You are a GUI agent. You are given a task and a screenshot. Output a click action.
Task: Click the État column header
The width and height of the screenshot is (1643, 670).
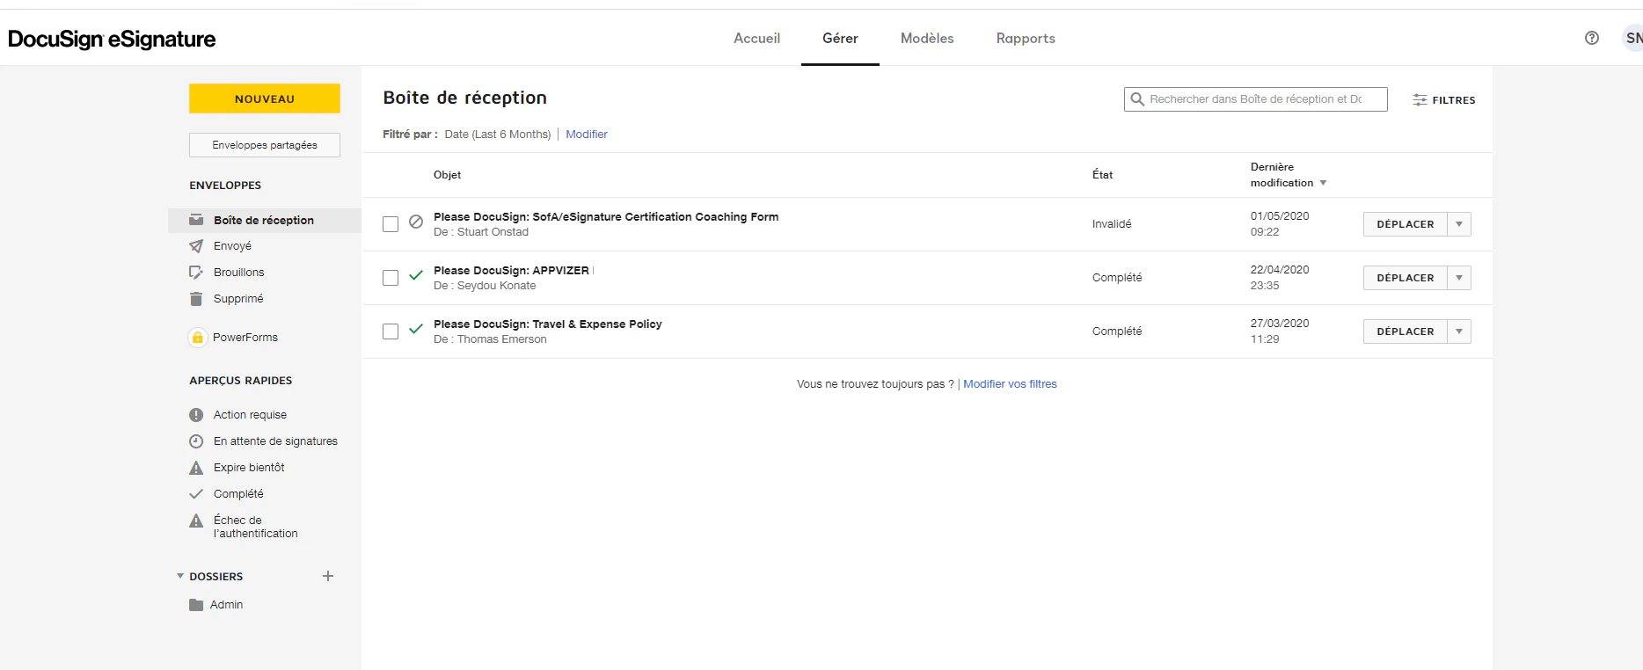pos(1102,175)
